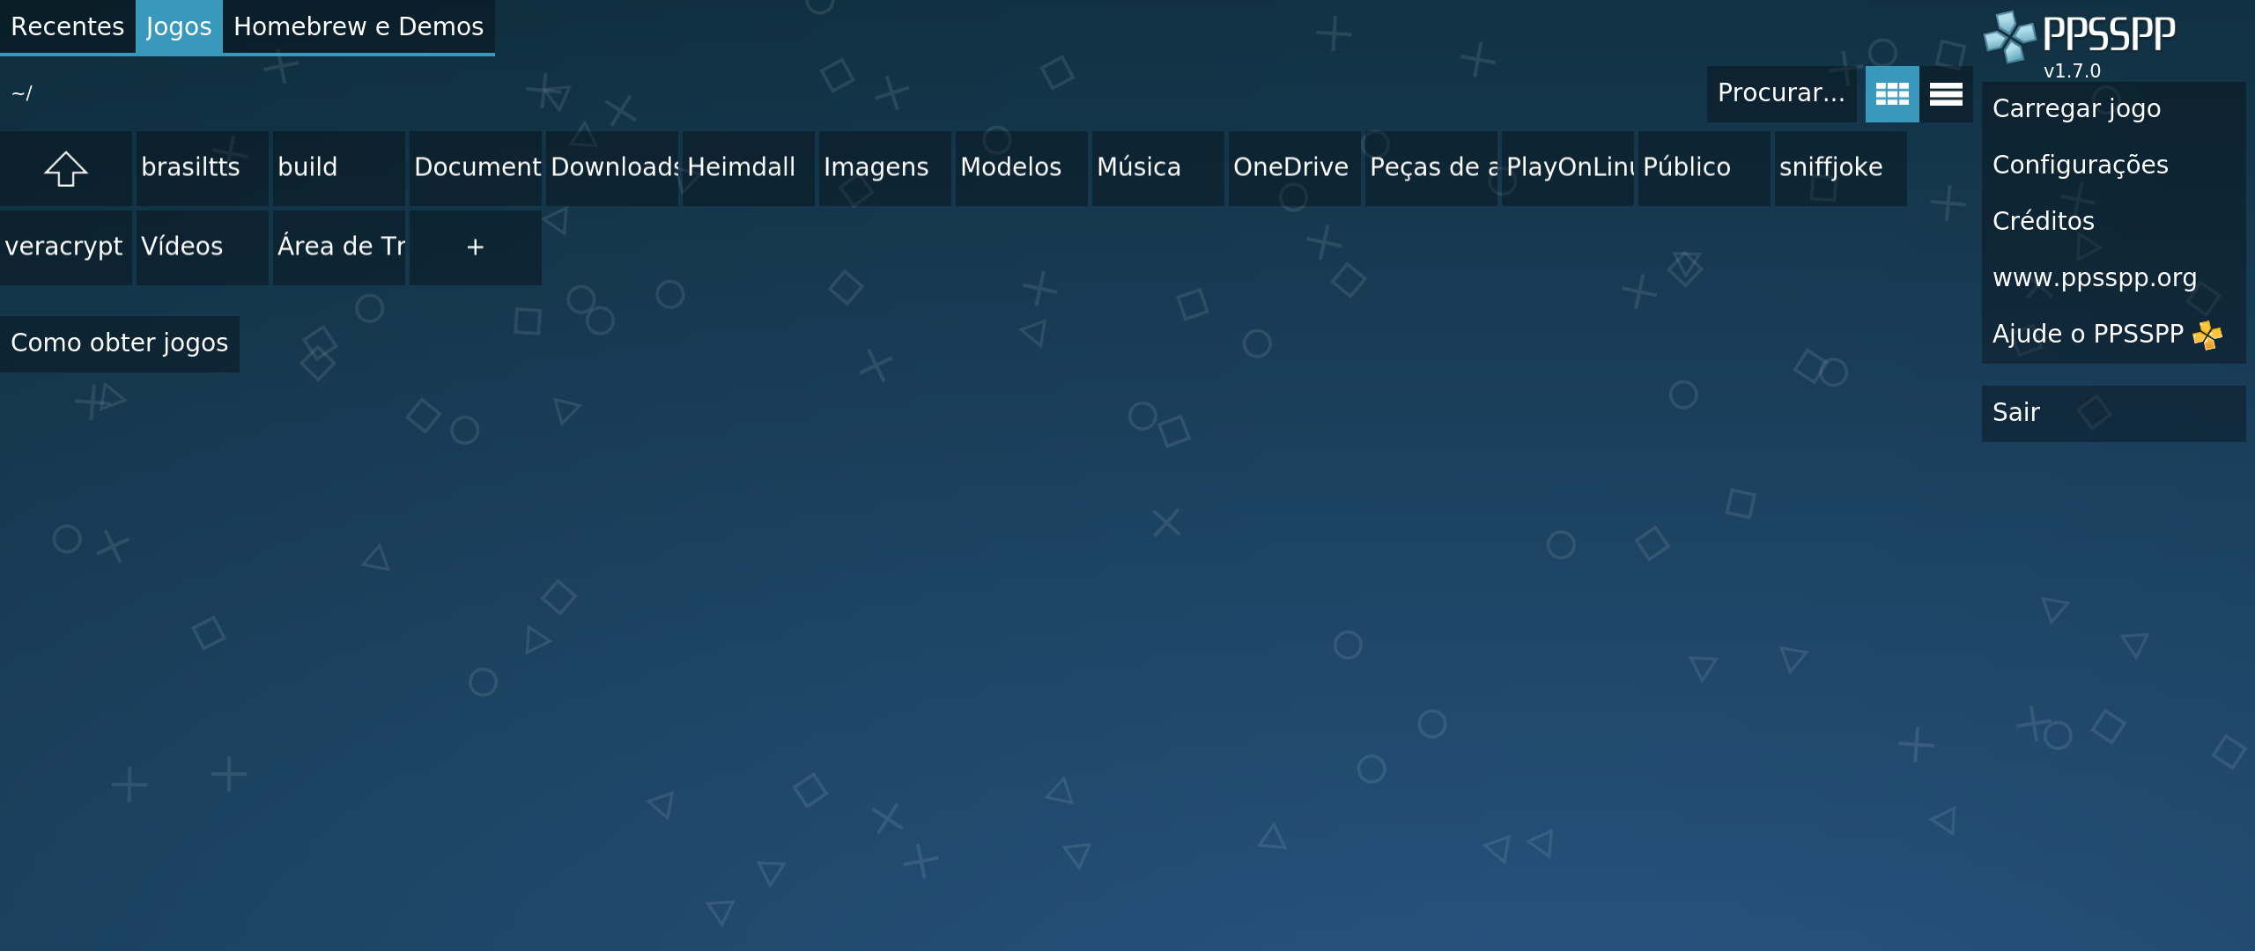The height and width of the screenshot is (951, 2255).
Task: Open the veracrypt folder
Action: coord(66,247)
